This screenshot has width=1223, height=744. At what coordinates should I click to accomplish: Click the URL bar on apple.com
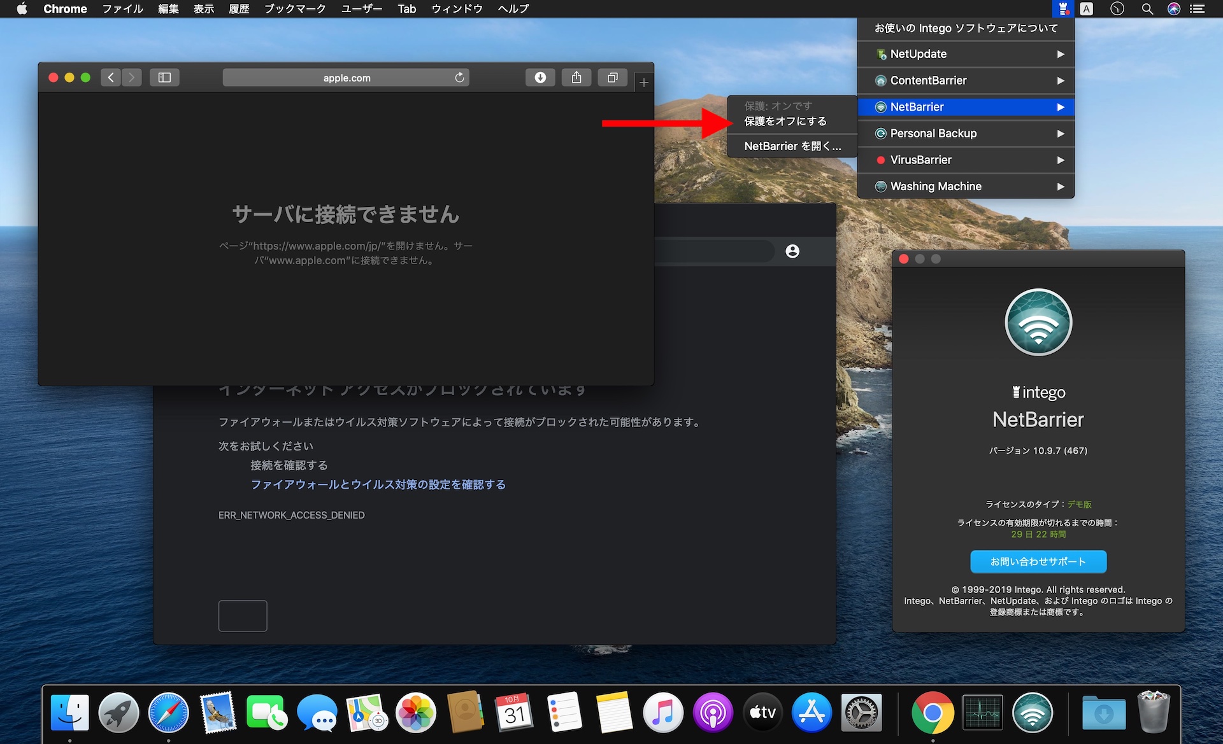[345, 78]
